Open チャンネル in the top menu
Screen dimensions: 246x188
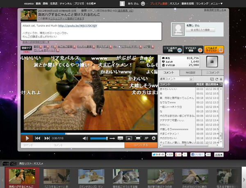(66, 3)
